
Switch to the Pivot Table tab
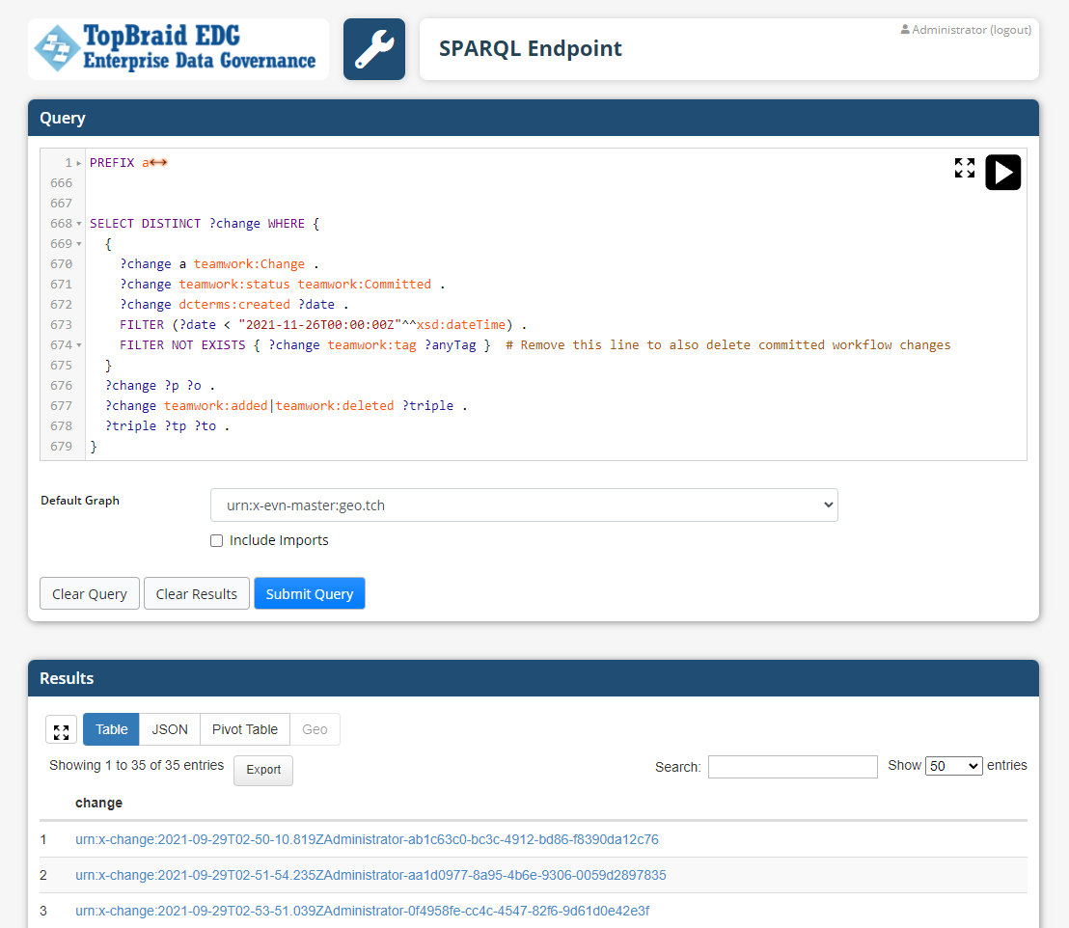244,729
